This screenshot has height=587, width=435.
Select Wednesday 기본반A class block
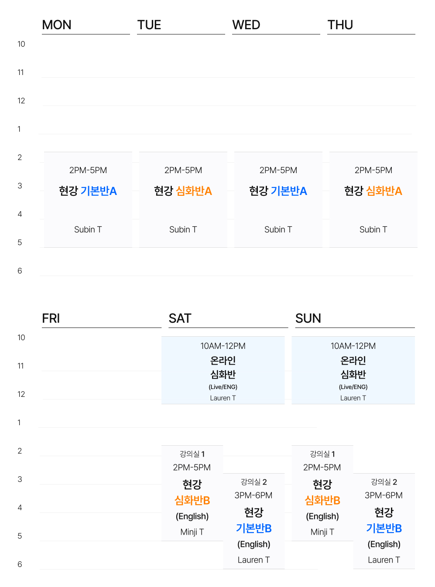pos(278,199)
